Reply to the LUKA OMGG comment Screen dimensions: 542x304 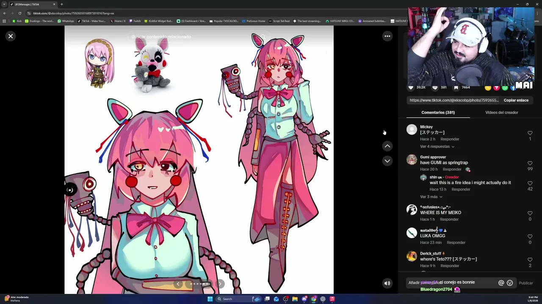point(456,243)
